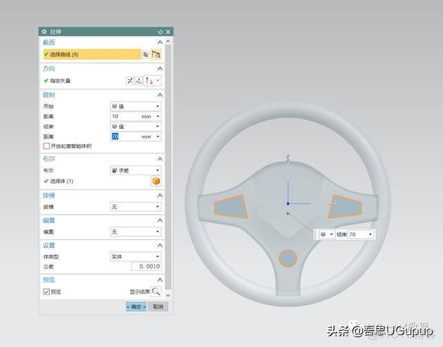Open the vector type dropdown arrow
This screenshot has width=443, height=347.
click(158, 80)
